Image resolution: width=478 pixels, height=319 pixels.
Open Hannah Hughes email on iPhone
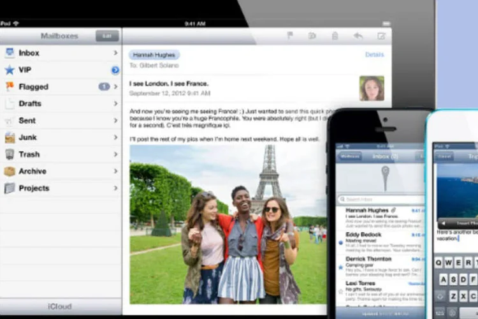click(380, 218)
